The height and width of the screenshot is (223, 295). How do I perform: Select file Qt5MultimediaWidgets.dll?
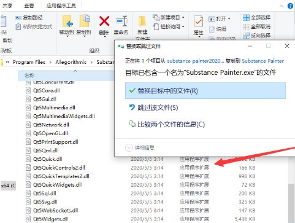pos(64,116)
